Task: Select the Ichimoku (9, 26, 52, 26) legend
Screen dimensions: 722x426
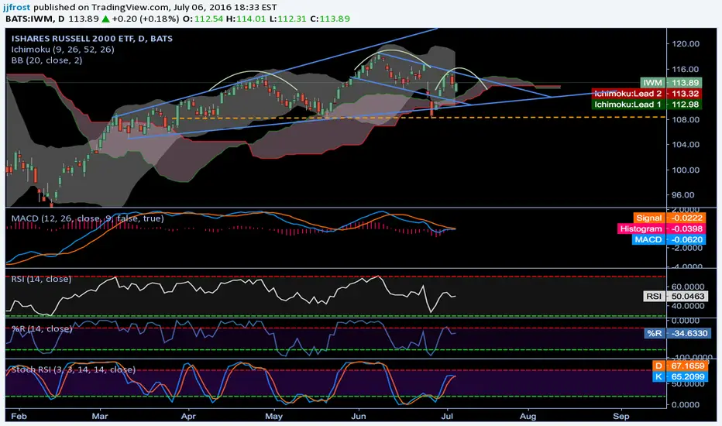Action: 63,50
